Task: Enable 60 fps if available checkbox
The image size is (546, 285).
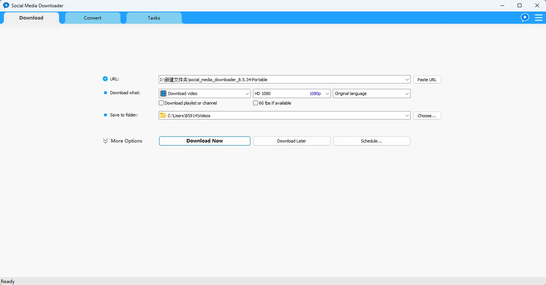Action: 256,103
